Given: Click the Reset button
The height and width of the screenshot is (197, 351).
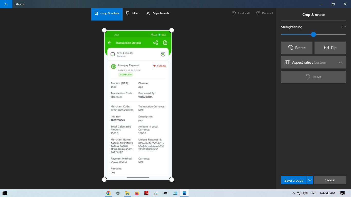Looking at the screenshot, I should [x=313, y=77].
